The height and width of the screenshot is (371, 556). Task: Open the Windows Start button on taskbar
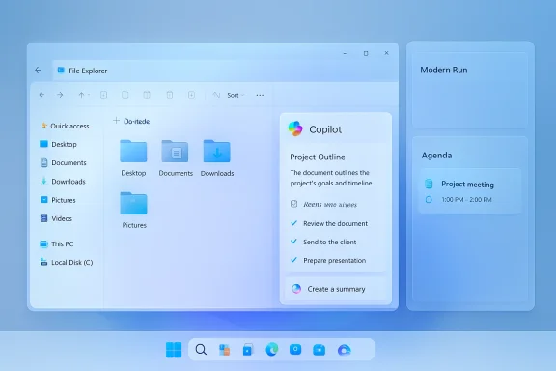point(174,350)
